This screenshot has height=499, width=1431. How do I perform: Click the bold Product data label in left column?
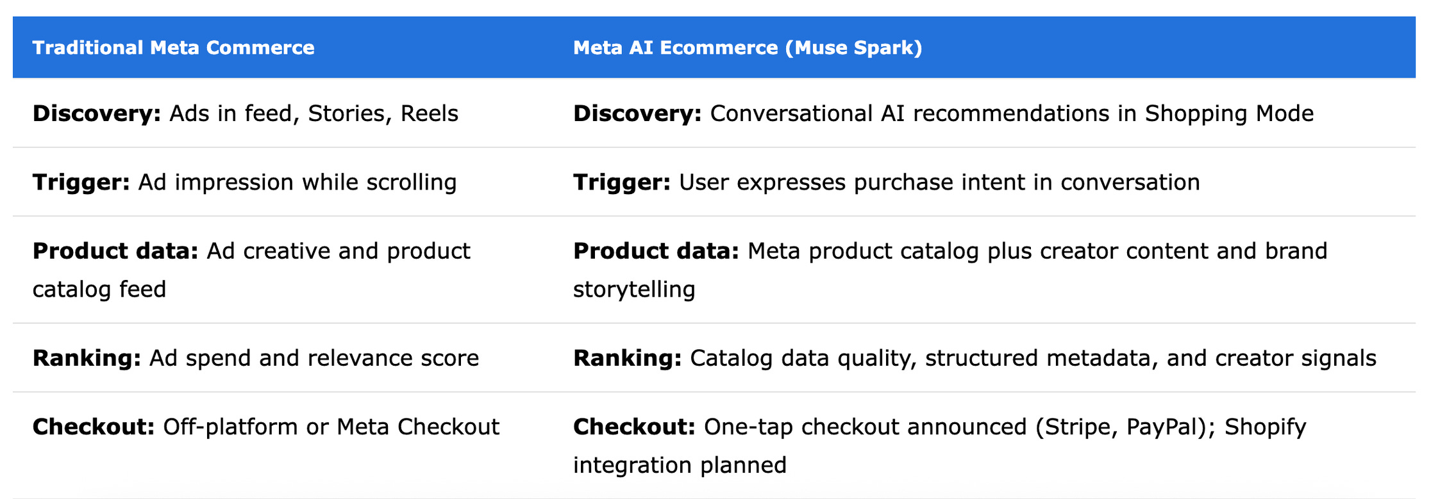(115, 251)
